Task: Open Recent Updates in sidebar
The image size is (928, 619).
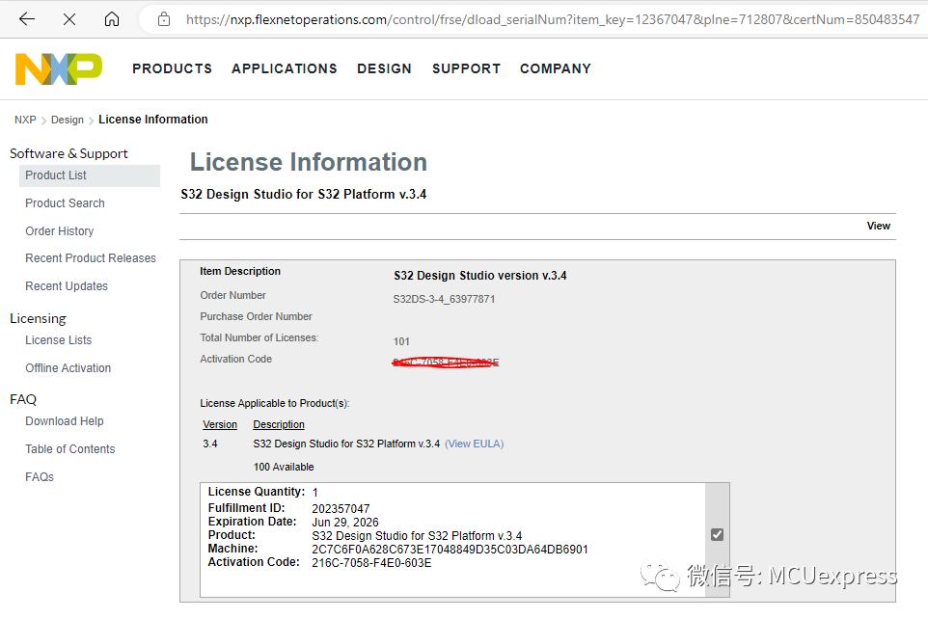Action: 67,285
